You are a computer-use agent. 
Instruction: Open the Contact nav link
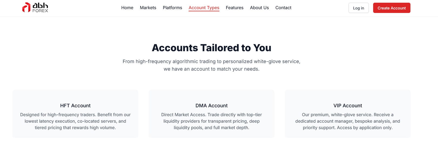[x=283, y=8]
